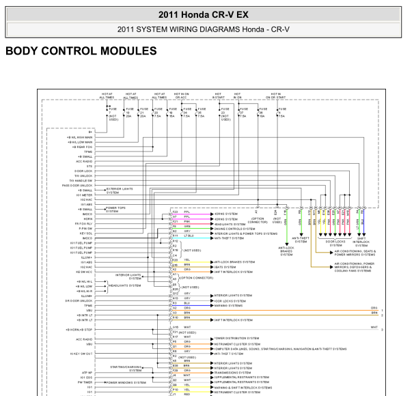414x396 pixels.
Task: Click the 'P-PIN SW' terminal label
Action: pyautogui.click(x=85, y=229)
